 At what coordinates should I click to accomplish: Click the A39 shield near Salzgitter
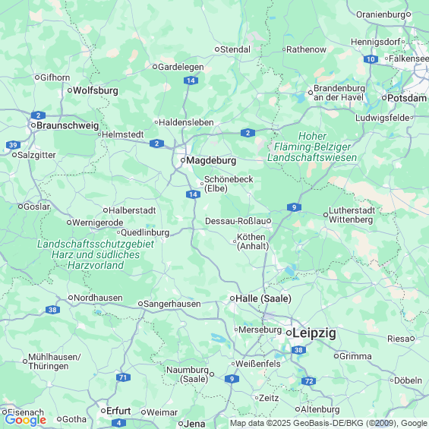(x=13, y=145)
